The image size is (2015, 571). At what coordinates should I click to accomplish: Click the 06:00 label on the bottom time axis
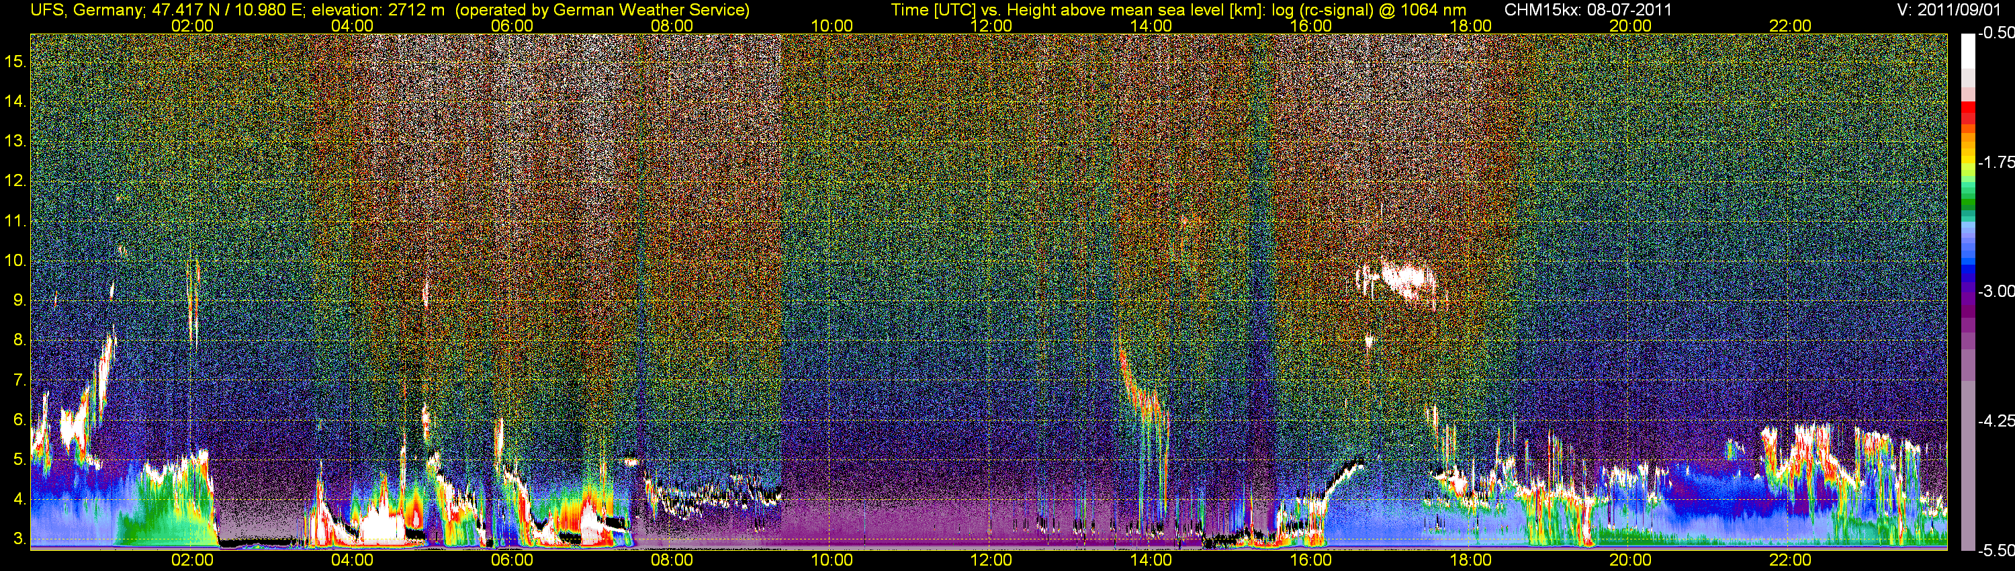click(512, 560)
